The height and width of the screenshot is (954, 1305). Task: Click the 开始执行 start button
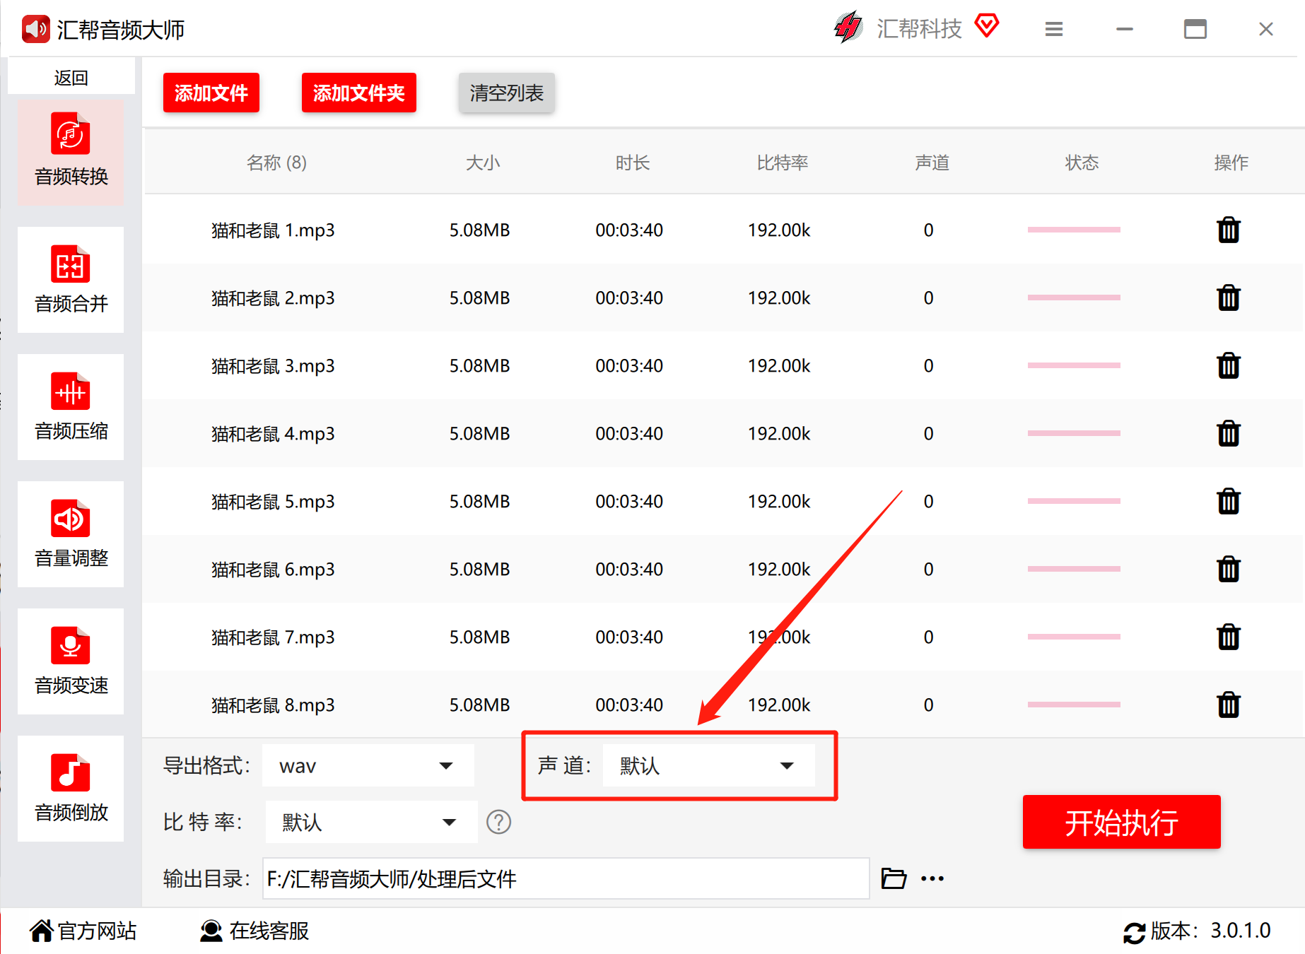tap(1121, 822)
